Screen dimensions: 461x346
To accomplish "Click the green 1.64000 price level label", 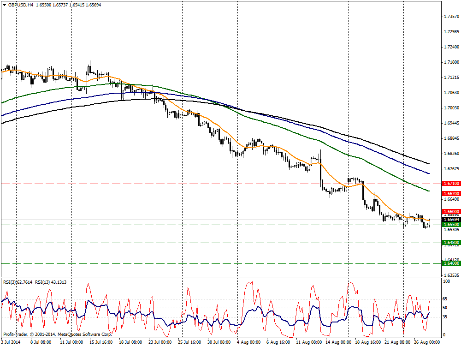I will tap(450, 263).
